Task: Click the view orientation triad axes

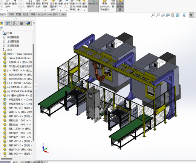Action: (x=45, y=148)
